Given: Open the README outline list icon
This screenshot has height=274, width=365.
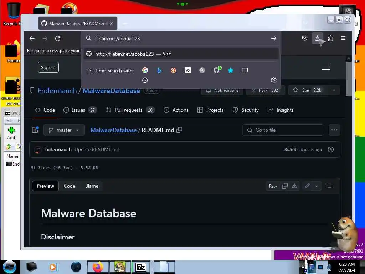Looking at the screenshot, I should tap(329, 186).
